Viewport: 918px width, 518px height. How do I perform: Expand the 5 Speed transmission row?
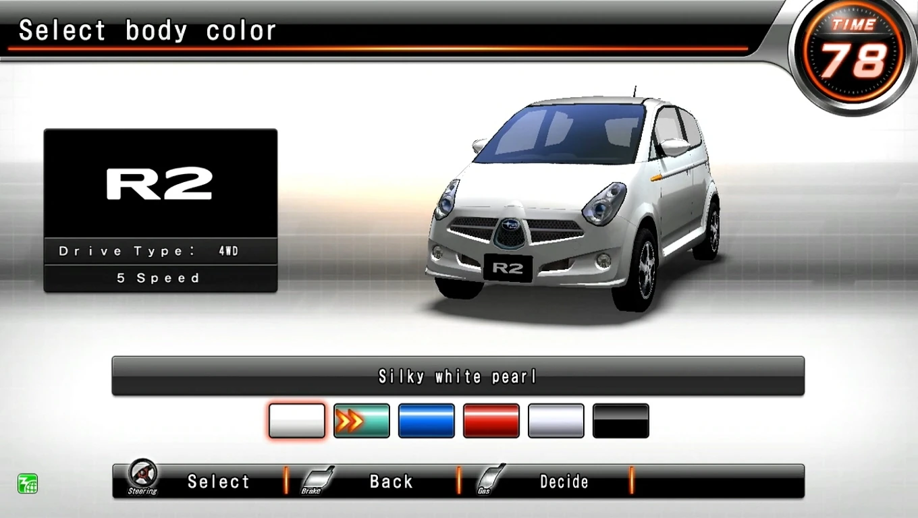(x=160, y=277)
